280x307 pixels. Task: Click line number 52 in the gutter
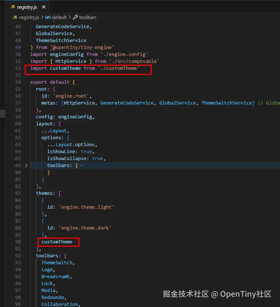coord(18,68)
